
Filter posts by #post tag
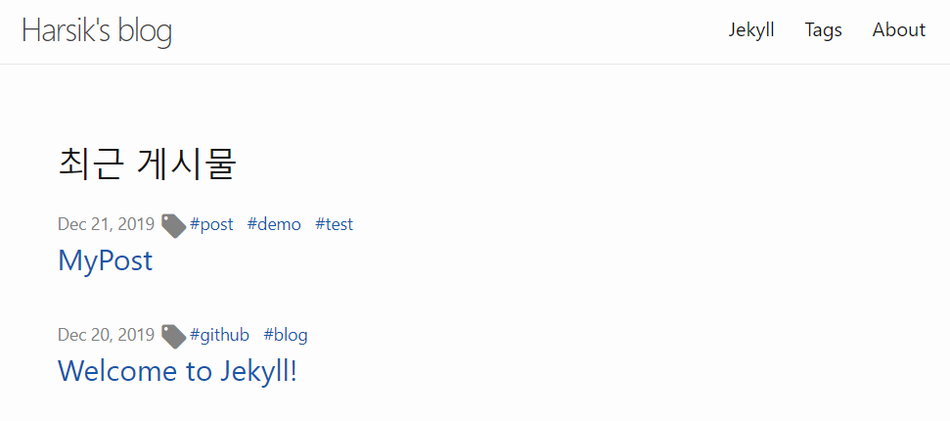(211, 224)
